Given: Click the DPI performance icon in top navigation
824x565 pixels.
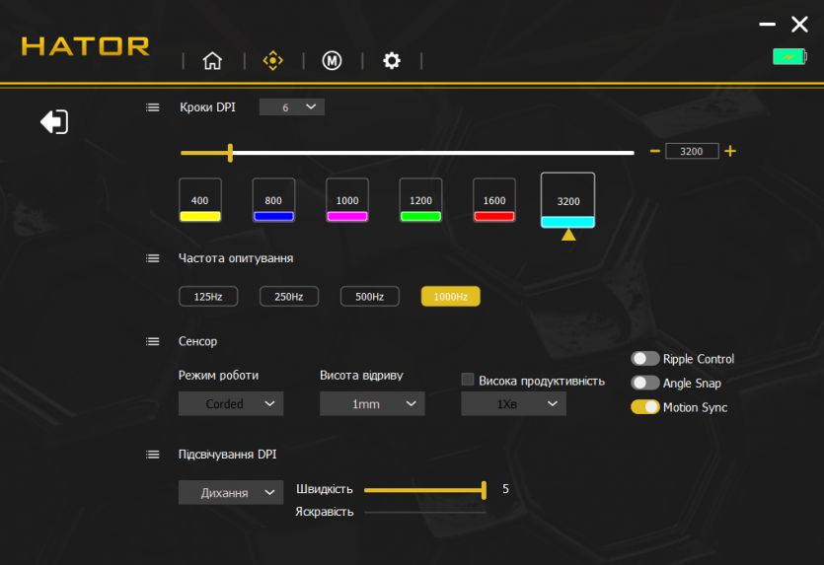Looking at the screenshot, I should (x=272, y=61).
